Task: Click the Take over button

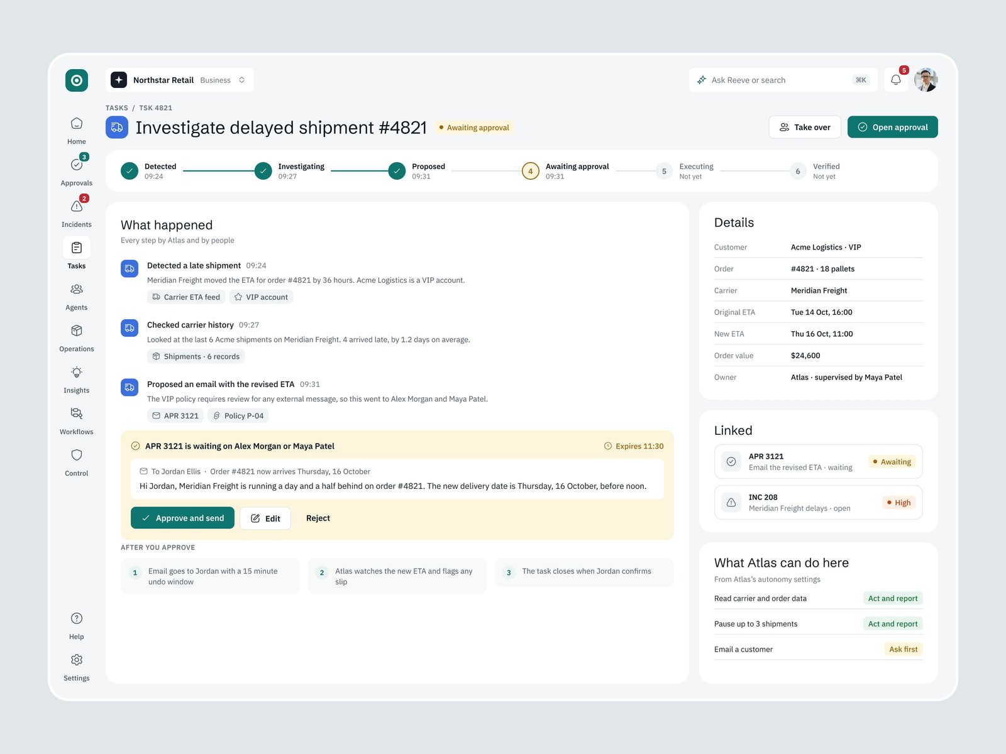Action: click(805, 127)
